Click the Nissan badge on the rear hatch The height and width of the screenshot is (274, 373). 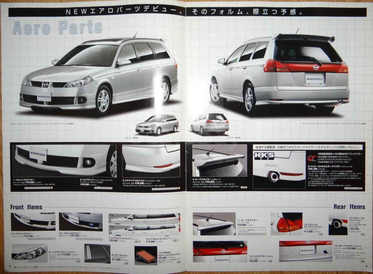316,67
